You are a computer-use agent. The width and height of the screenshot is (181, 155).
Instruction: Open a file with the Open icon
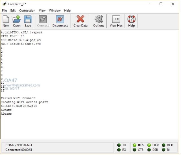coord(17,19)
